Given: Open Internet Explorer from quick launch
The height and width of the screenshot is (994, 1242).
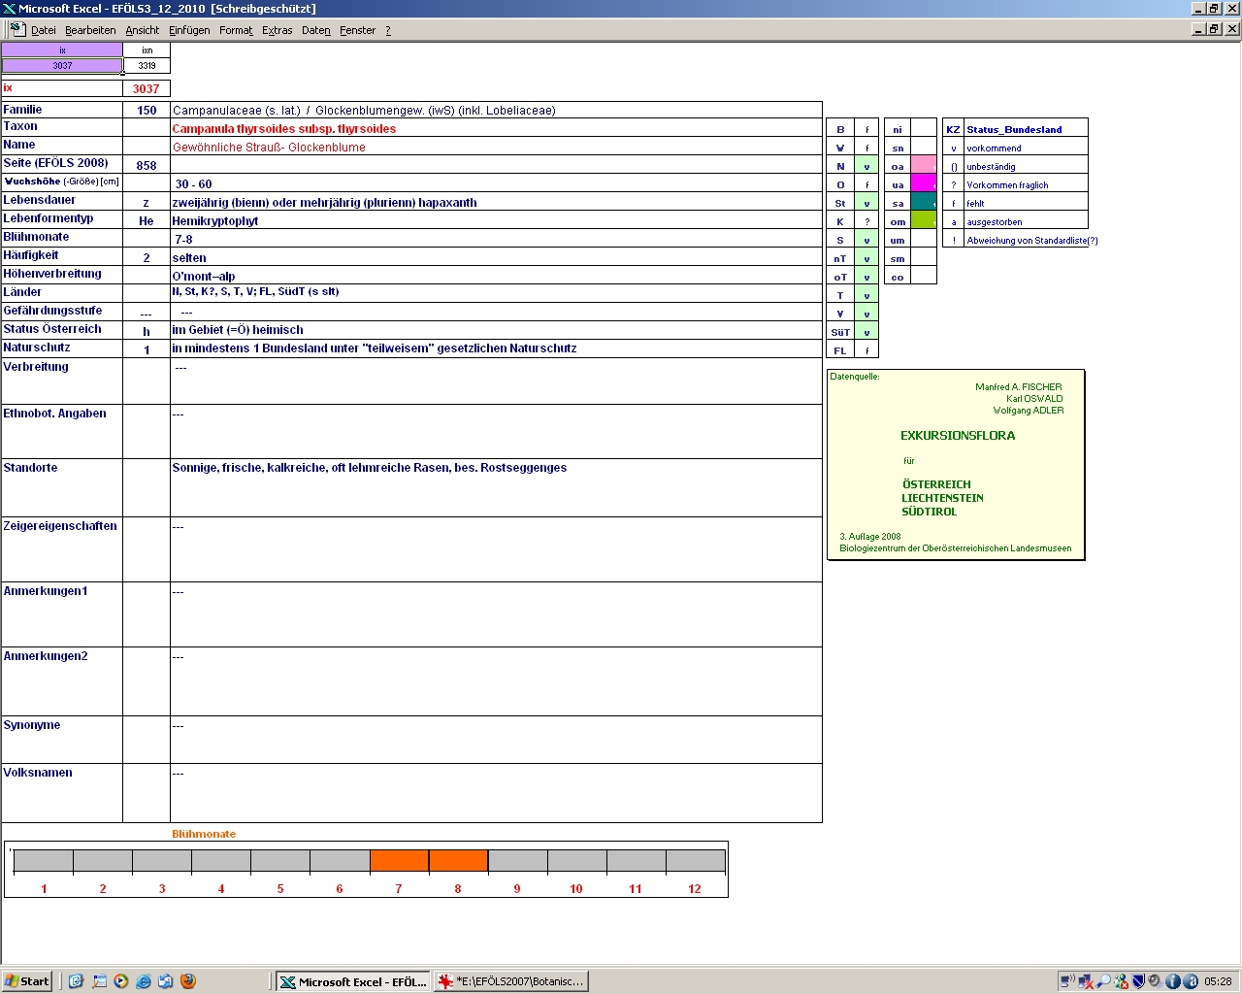Looking at the screenshot, I should [144, 981].
